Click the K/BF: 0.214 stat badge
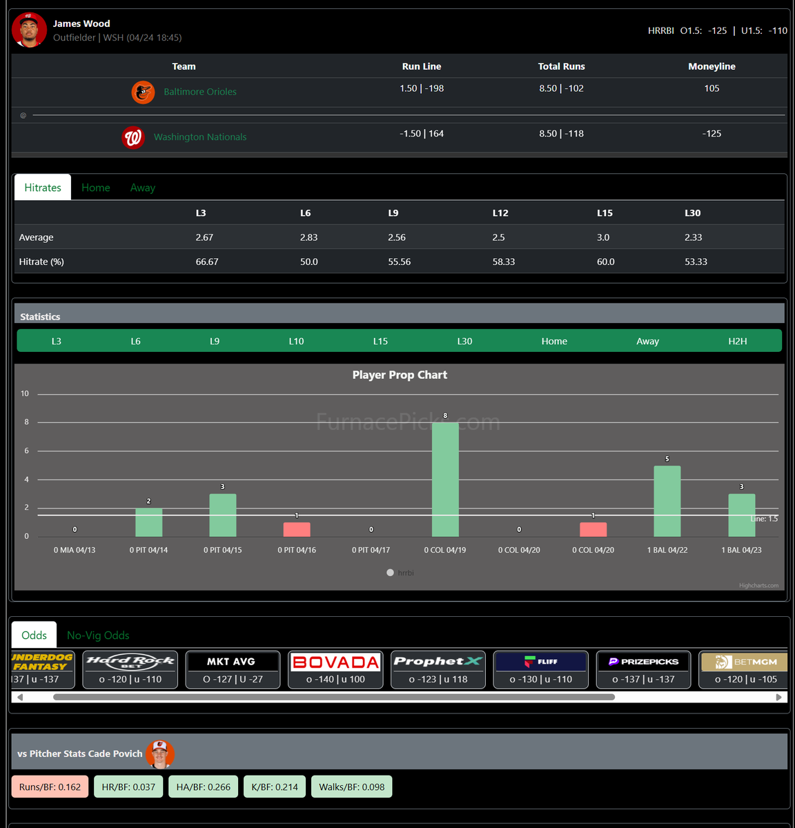 275,787
